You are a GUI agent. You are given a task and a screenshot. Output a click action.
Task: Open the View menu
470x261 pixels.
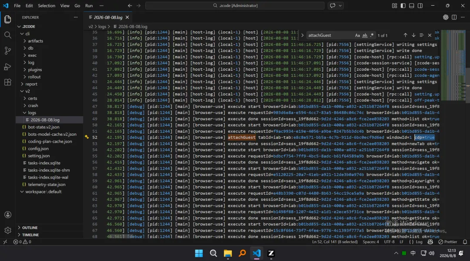tap(65, 5)
